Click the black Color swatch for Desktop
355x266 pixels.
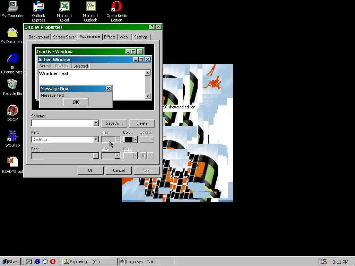(x=128, y=140)
